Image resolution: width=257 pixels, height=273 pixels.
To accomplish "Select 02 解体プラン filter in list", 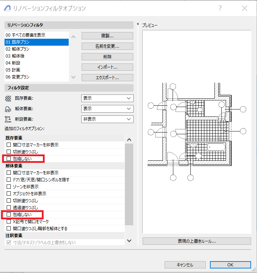I will tap(17, 49).
